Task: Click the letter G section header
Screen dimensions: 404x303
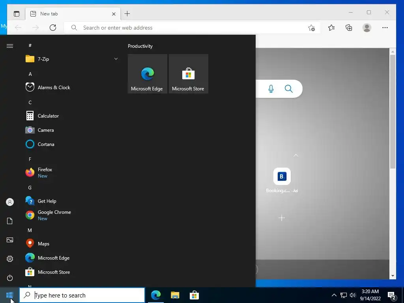Action: coord(30,187)
